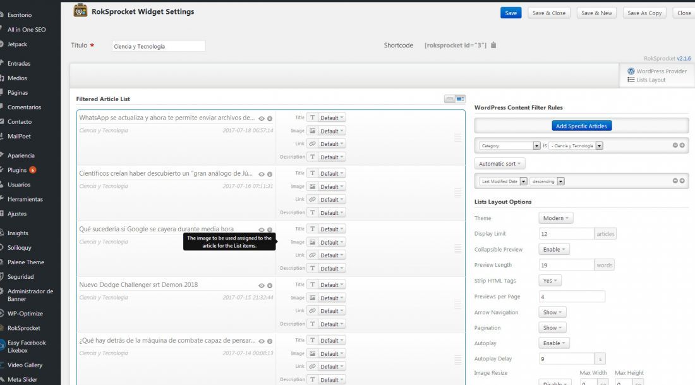This screenshot has height=385, width=695.
Task: Click the RokSprocket Widget Settings logo icon
Action: tap(80, 11)
